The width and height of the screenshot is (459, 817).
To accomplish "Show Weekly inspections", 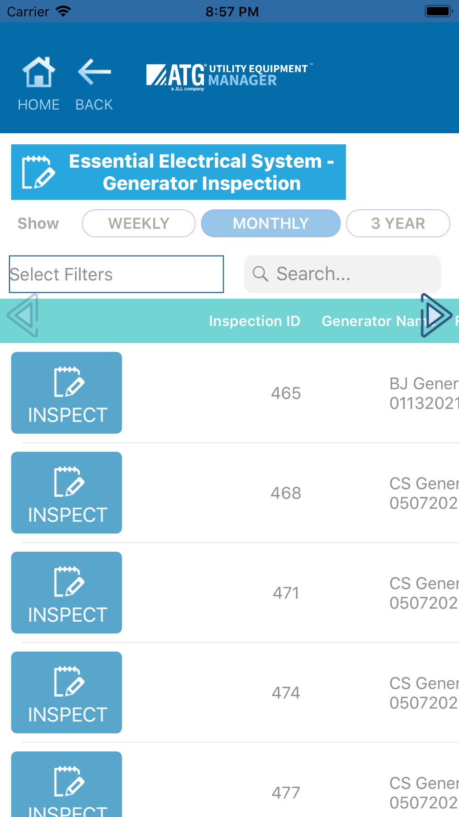I will [x=139, y=223].
